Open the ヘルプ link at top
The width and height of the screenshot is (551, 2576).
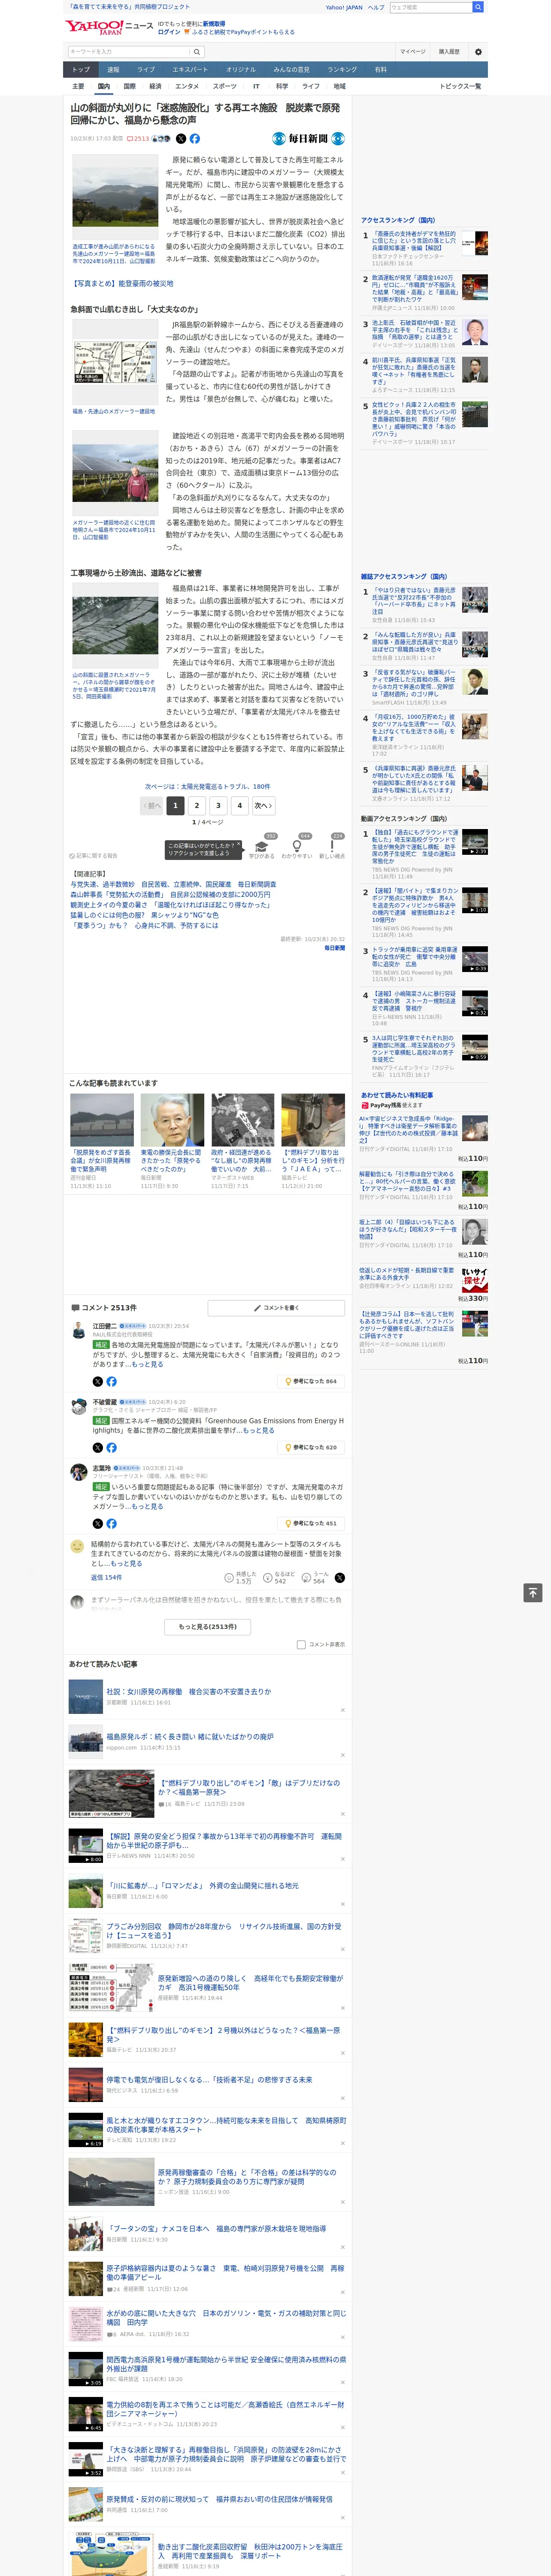point(376,7)
